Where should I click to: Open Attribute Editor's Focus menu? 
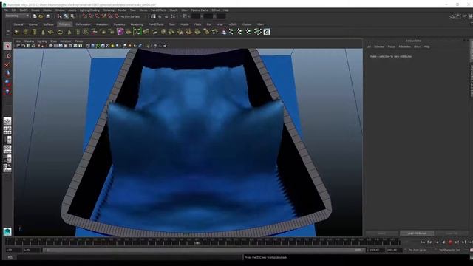391,47
